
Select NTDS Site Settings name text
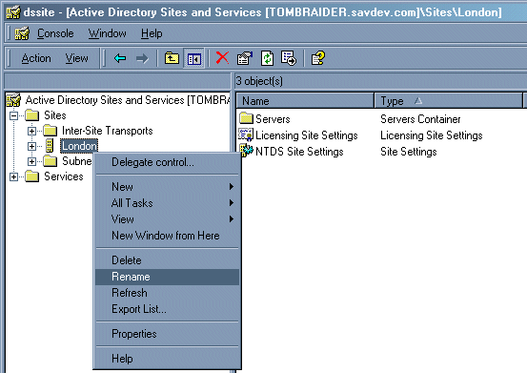click(x=299, y=152)
